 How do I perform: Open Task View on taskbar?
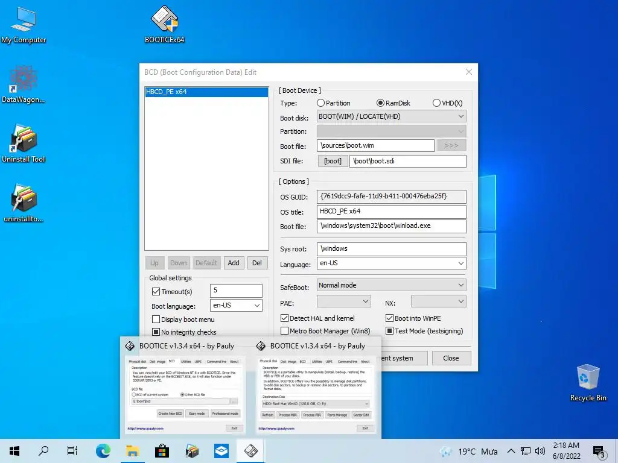point(72,451)
